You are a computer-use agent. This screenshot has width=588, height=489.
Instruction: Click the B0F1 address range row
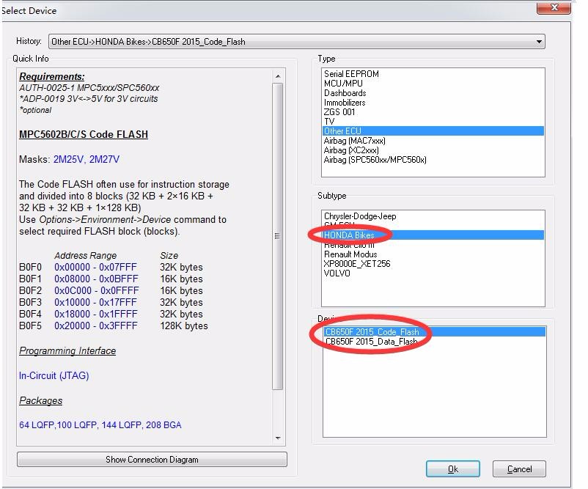111,279
